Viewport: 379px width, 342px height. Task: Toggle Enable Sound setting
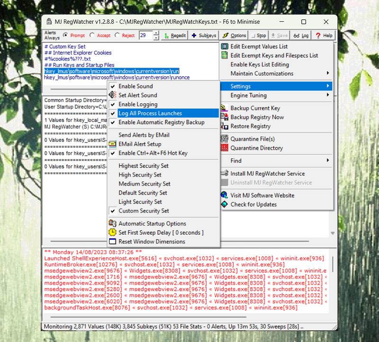point(163,86)
